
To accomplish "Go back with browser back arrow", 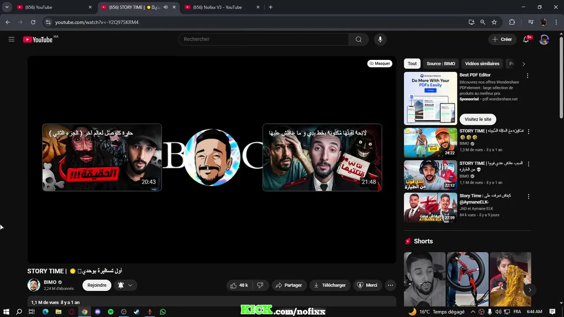I will click(x=7, y=22).
